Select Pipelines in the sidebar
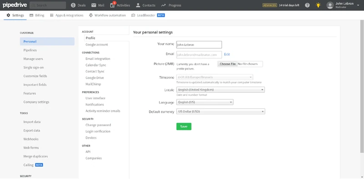 pyautogui.click(x=30, y=50)
